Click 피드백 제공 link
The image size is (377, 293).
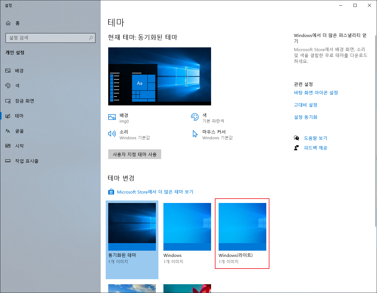(x=316, y=148)
